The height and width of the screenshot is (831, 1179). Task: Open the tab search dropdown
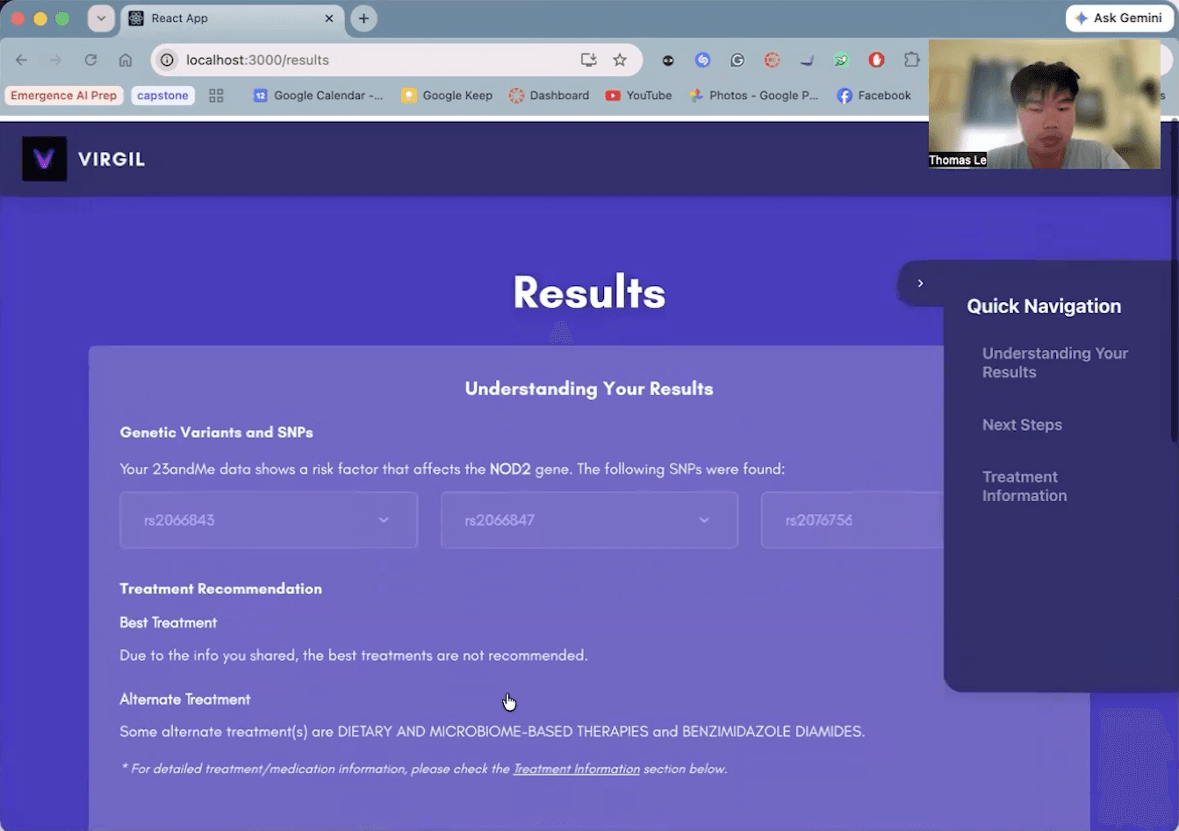pos(101,18)
